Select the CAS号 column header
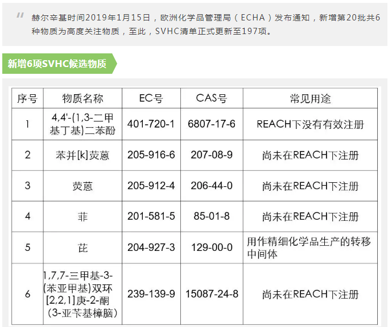 pyautogui.click(x=212, y=98)
